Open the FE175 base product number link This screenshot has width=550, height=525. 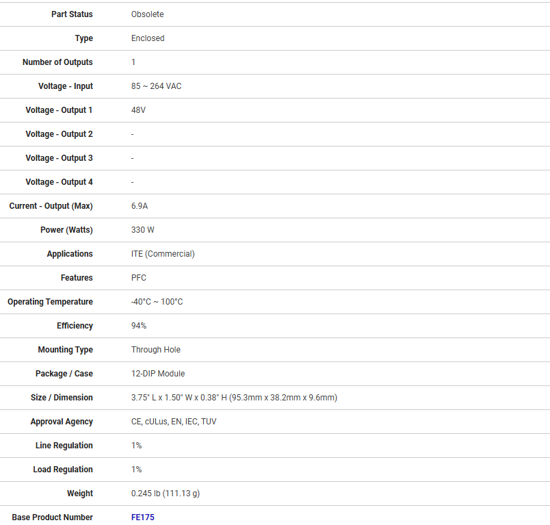142,517
